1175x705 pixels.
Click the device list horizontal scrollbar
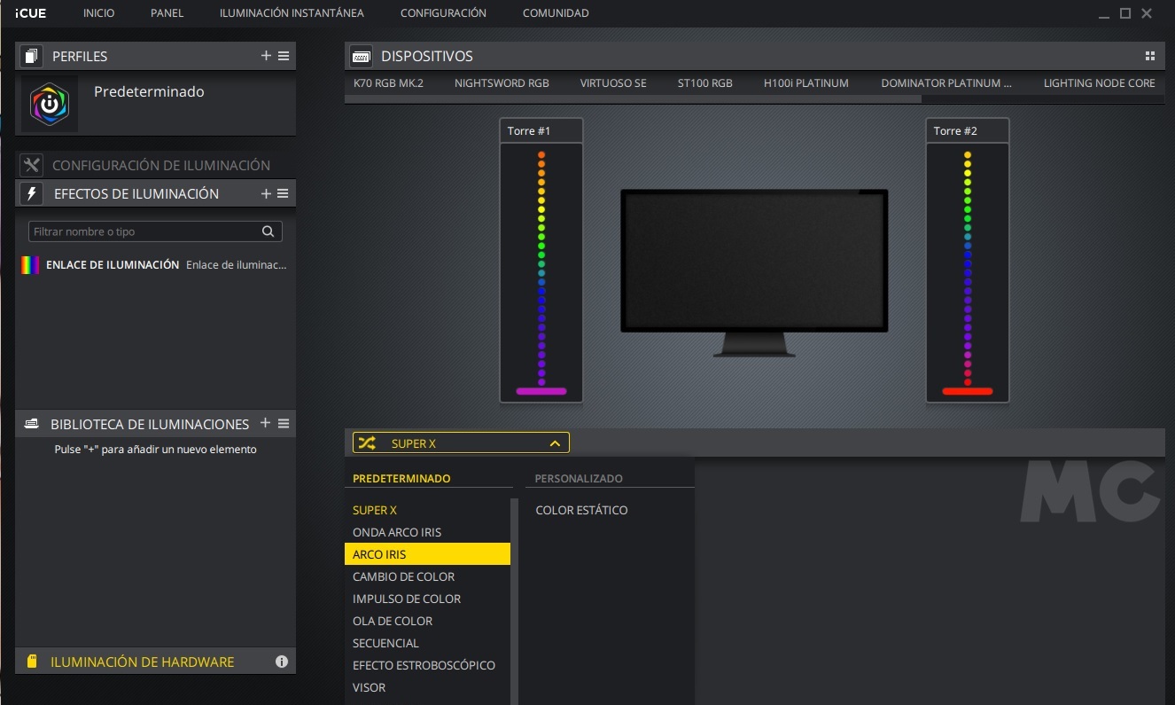pos(633,99)
